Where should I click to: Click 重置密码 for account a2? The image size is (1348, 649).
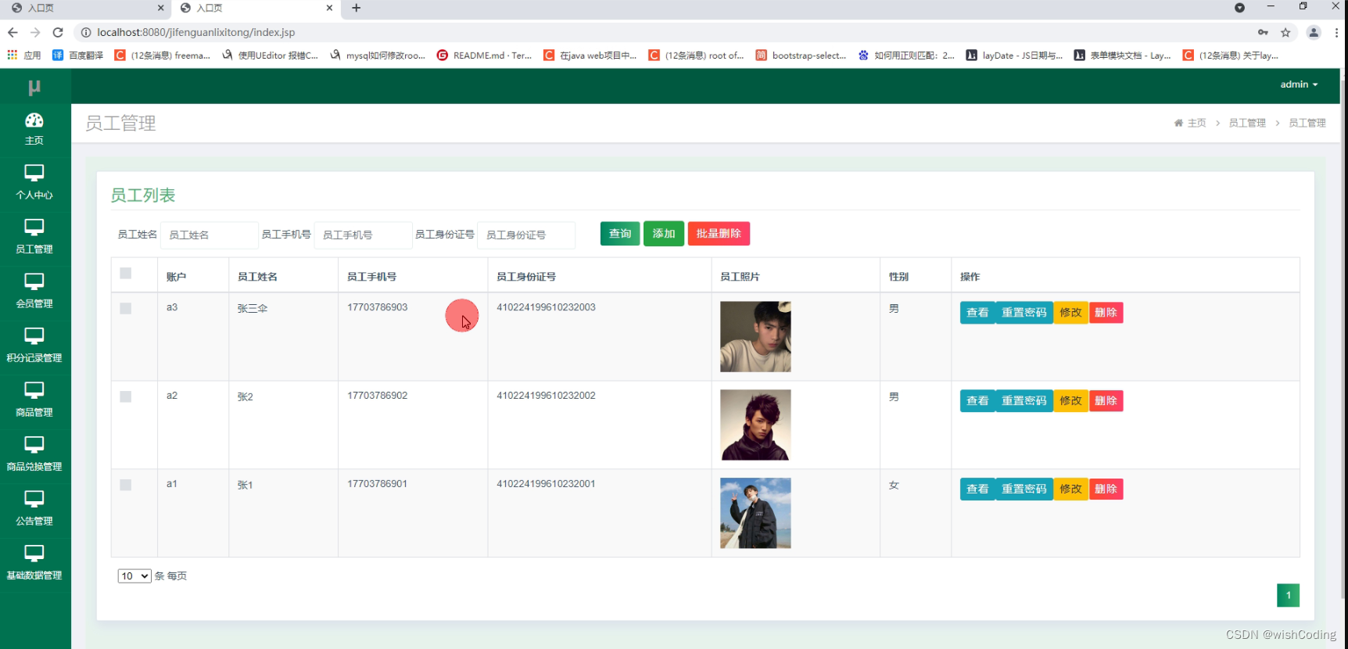tap(1024, 401)
